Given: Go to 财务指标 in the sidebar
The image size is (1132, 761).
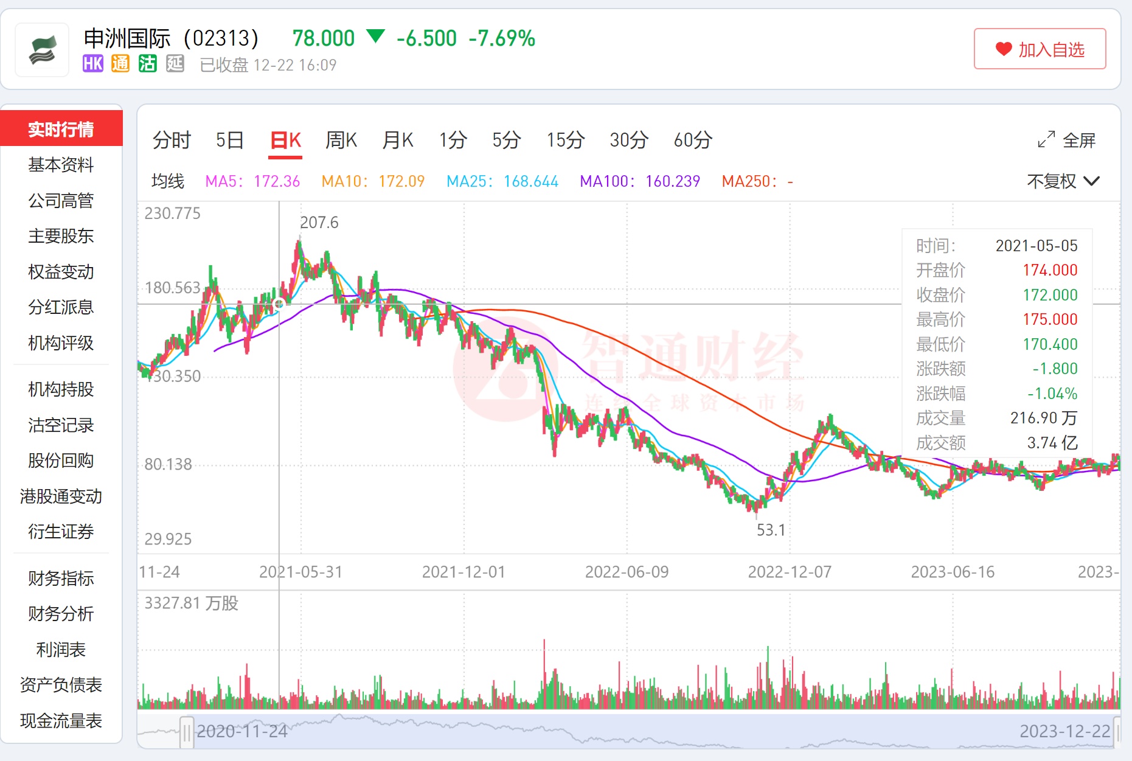Looking at the screenshot, I should click(61, 578).
